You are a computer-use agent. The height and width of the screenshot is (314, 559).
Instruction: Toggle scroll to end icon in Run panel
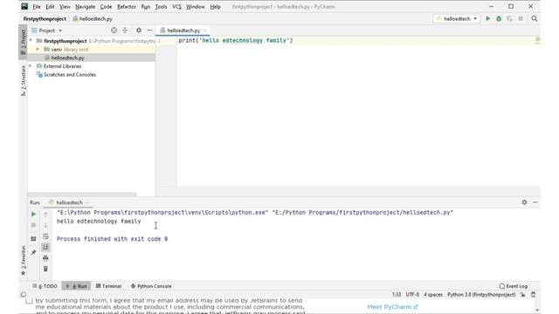pyautogui.click(x=45, y=247)
